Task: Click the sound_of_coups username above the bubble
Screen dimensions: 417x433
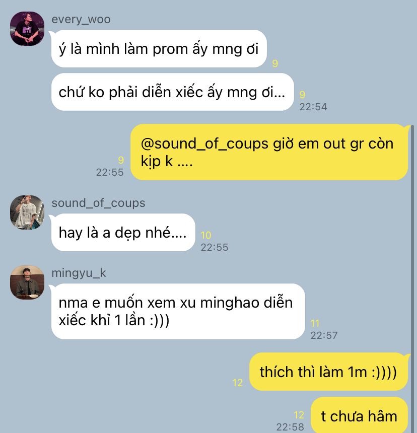Action: pos(98,203)
